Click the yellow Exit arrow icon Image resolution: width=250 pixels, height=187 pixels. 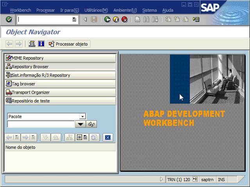[116, 19]
